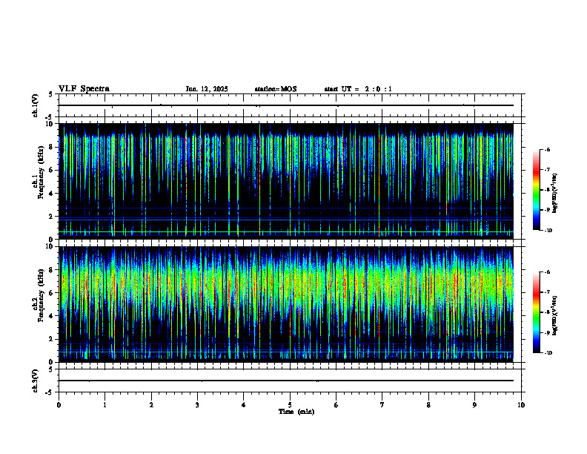This screenshot has width=587, height=454.
Task: Click the 8 kHz tick label on ch.2 axis
Action: click(52, 270)
